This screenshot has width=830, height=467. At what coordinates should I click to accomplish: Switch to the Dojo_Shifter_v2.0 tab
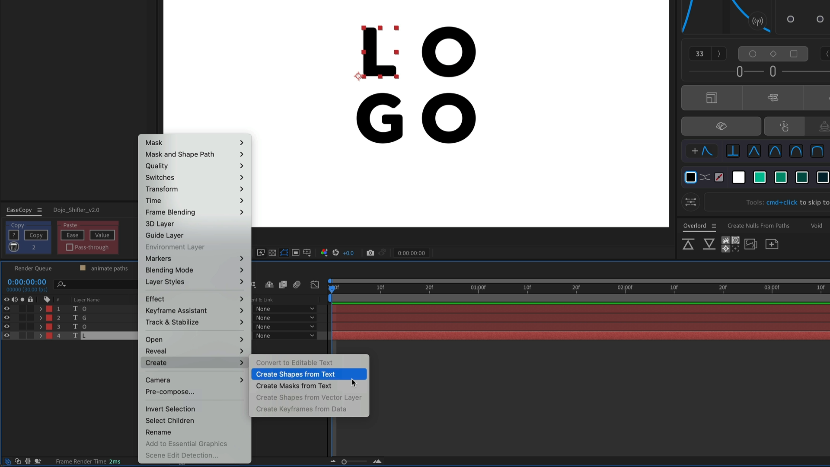click(x=76, y=210)
